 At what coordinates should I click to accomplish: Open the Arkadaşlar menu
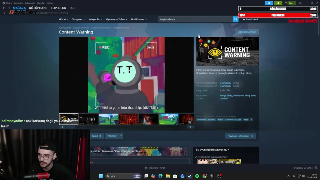pyautogui.click(x=30, y=3)
